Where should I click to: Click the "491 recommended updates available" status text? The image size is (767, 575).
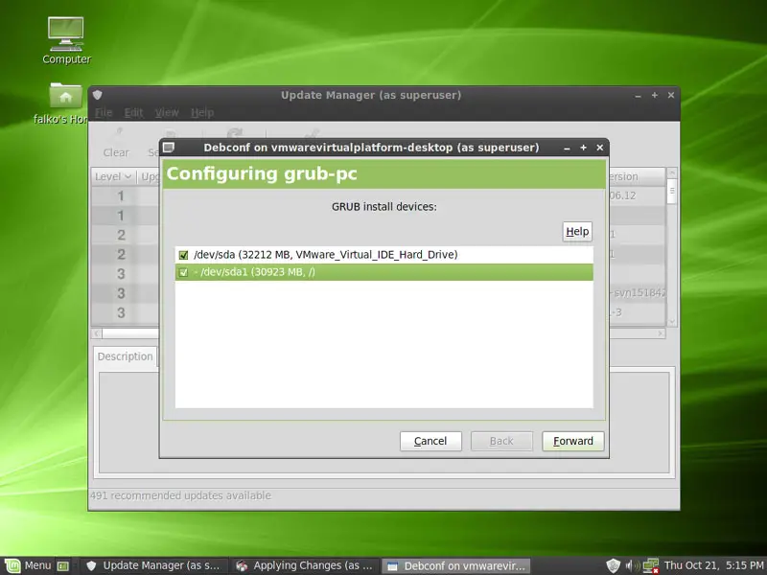pyautogui.click(x=180, y=495)
